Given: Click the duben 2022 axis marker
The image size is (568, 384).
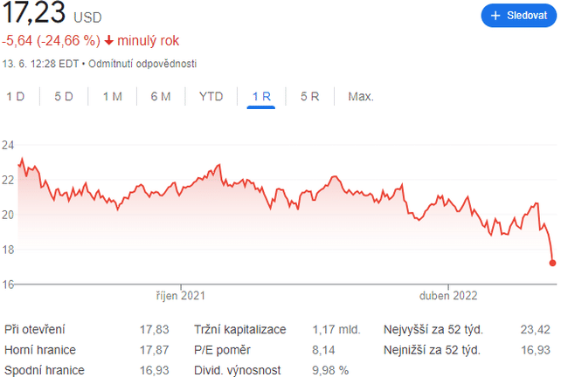Looking at the screenshot, I should pyautogui.click(x=448, y=296).
